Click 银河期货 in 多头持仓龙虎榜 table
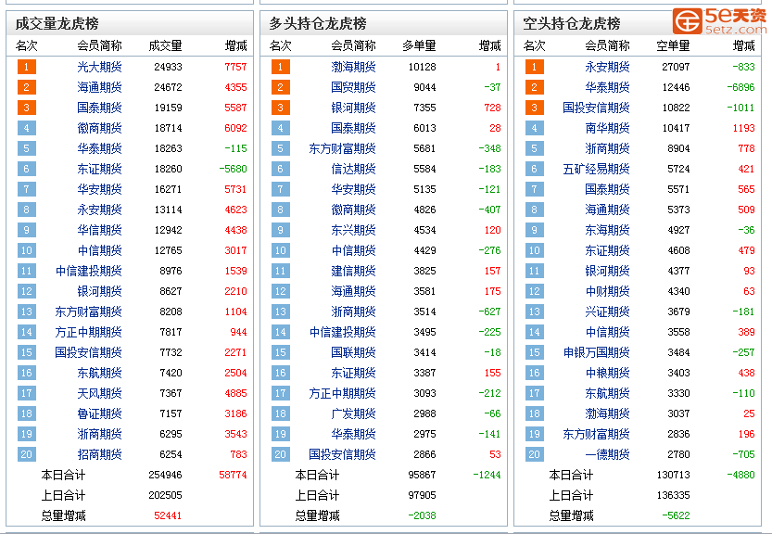The height and width of the screenshot is (534, 772). (x=353, y=108)
